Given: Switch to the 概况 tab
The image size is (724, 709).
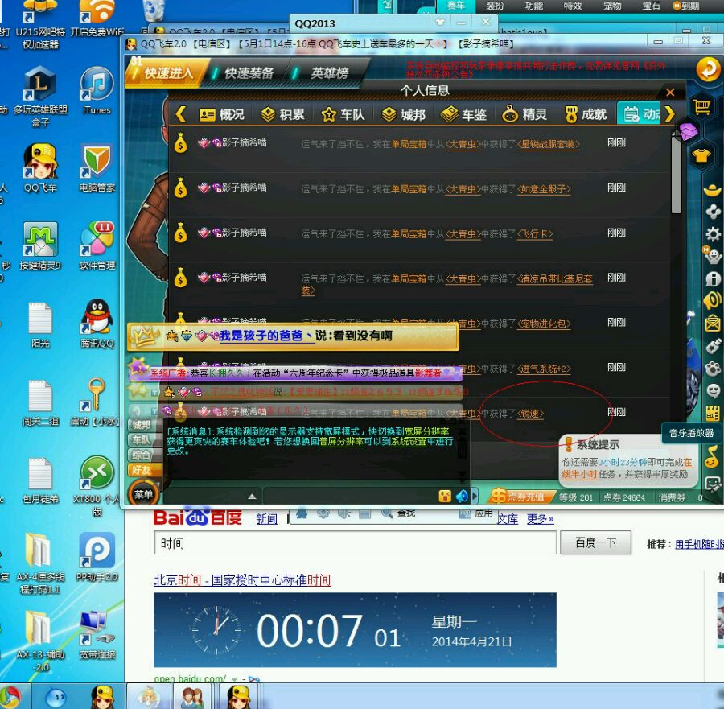Looking at the screenshot, I should pos(222,114).
